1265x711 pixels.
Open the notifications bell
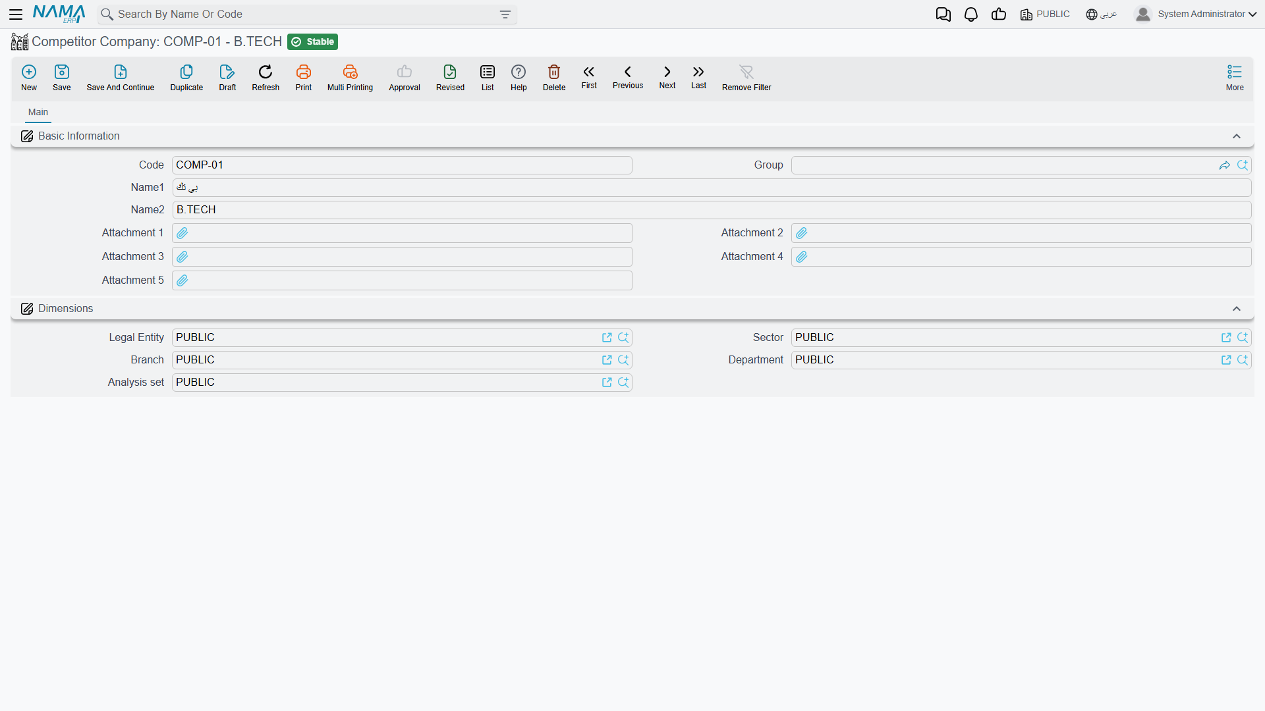tap(970, 14)
